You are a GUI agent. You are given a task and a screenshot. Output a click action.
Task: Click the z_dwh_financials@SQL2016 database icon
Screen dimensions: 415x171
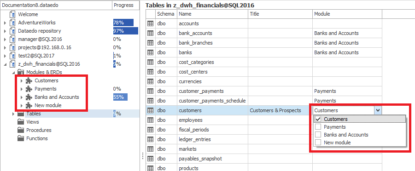12,64
